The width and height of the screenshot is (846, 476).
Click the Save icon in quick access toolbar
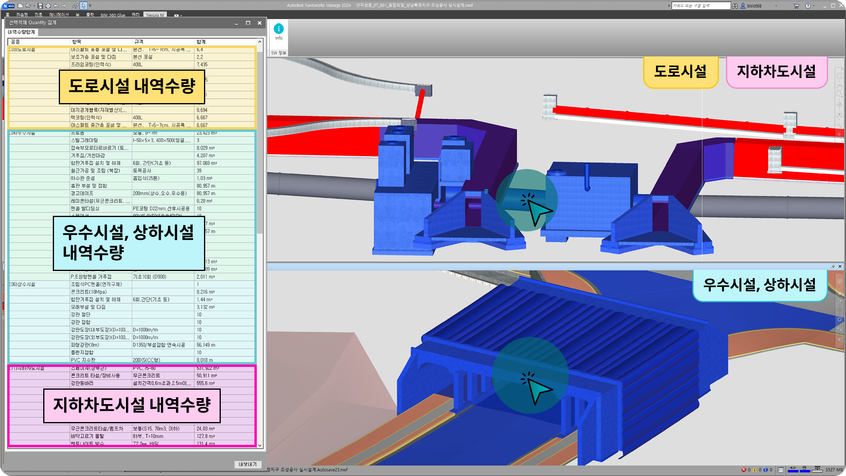[40, 6]
